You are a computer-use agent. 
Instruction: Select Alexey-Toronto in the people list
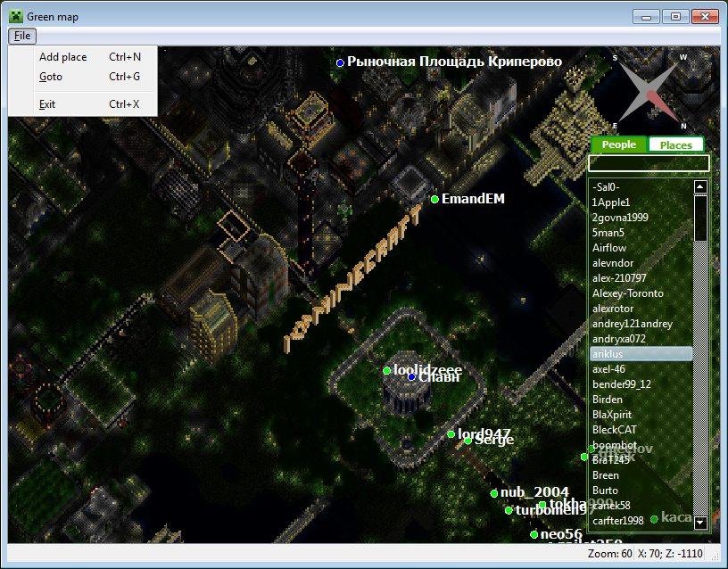click(628, 293)
